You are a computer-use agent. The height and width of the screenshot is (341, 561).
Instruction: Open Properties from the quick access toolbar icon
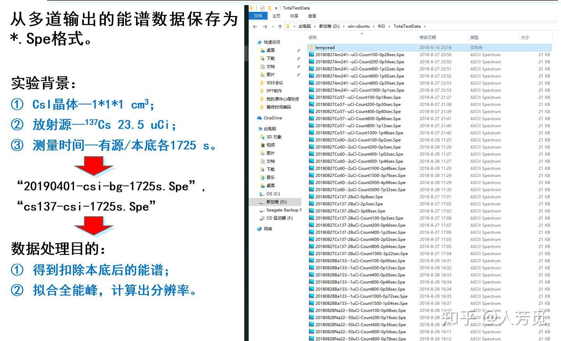[262, 8]
